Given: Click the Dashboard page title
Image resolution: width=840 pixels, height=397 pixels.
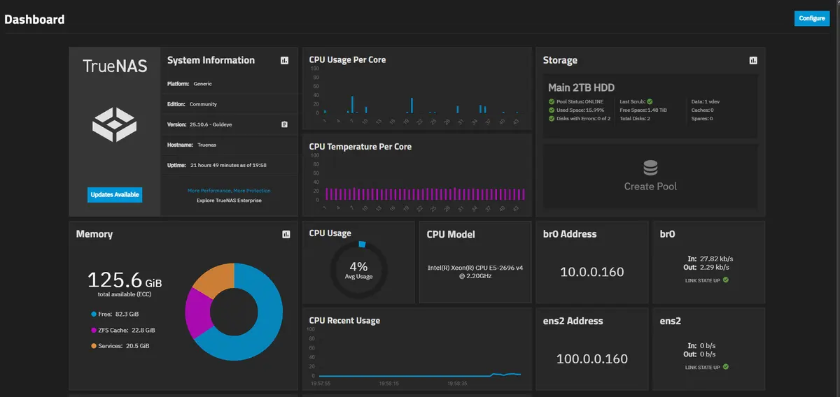Looking at the screenshot, I should pyautogui.click(x=34, y=20).
